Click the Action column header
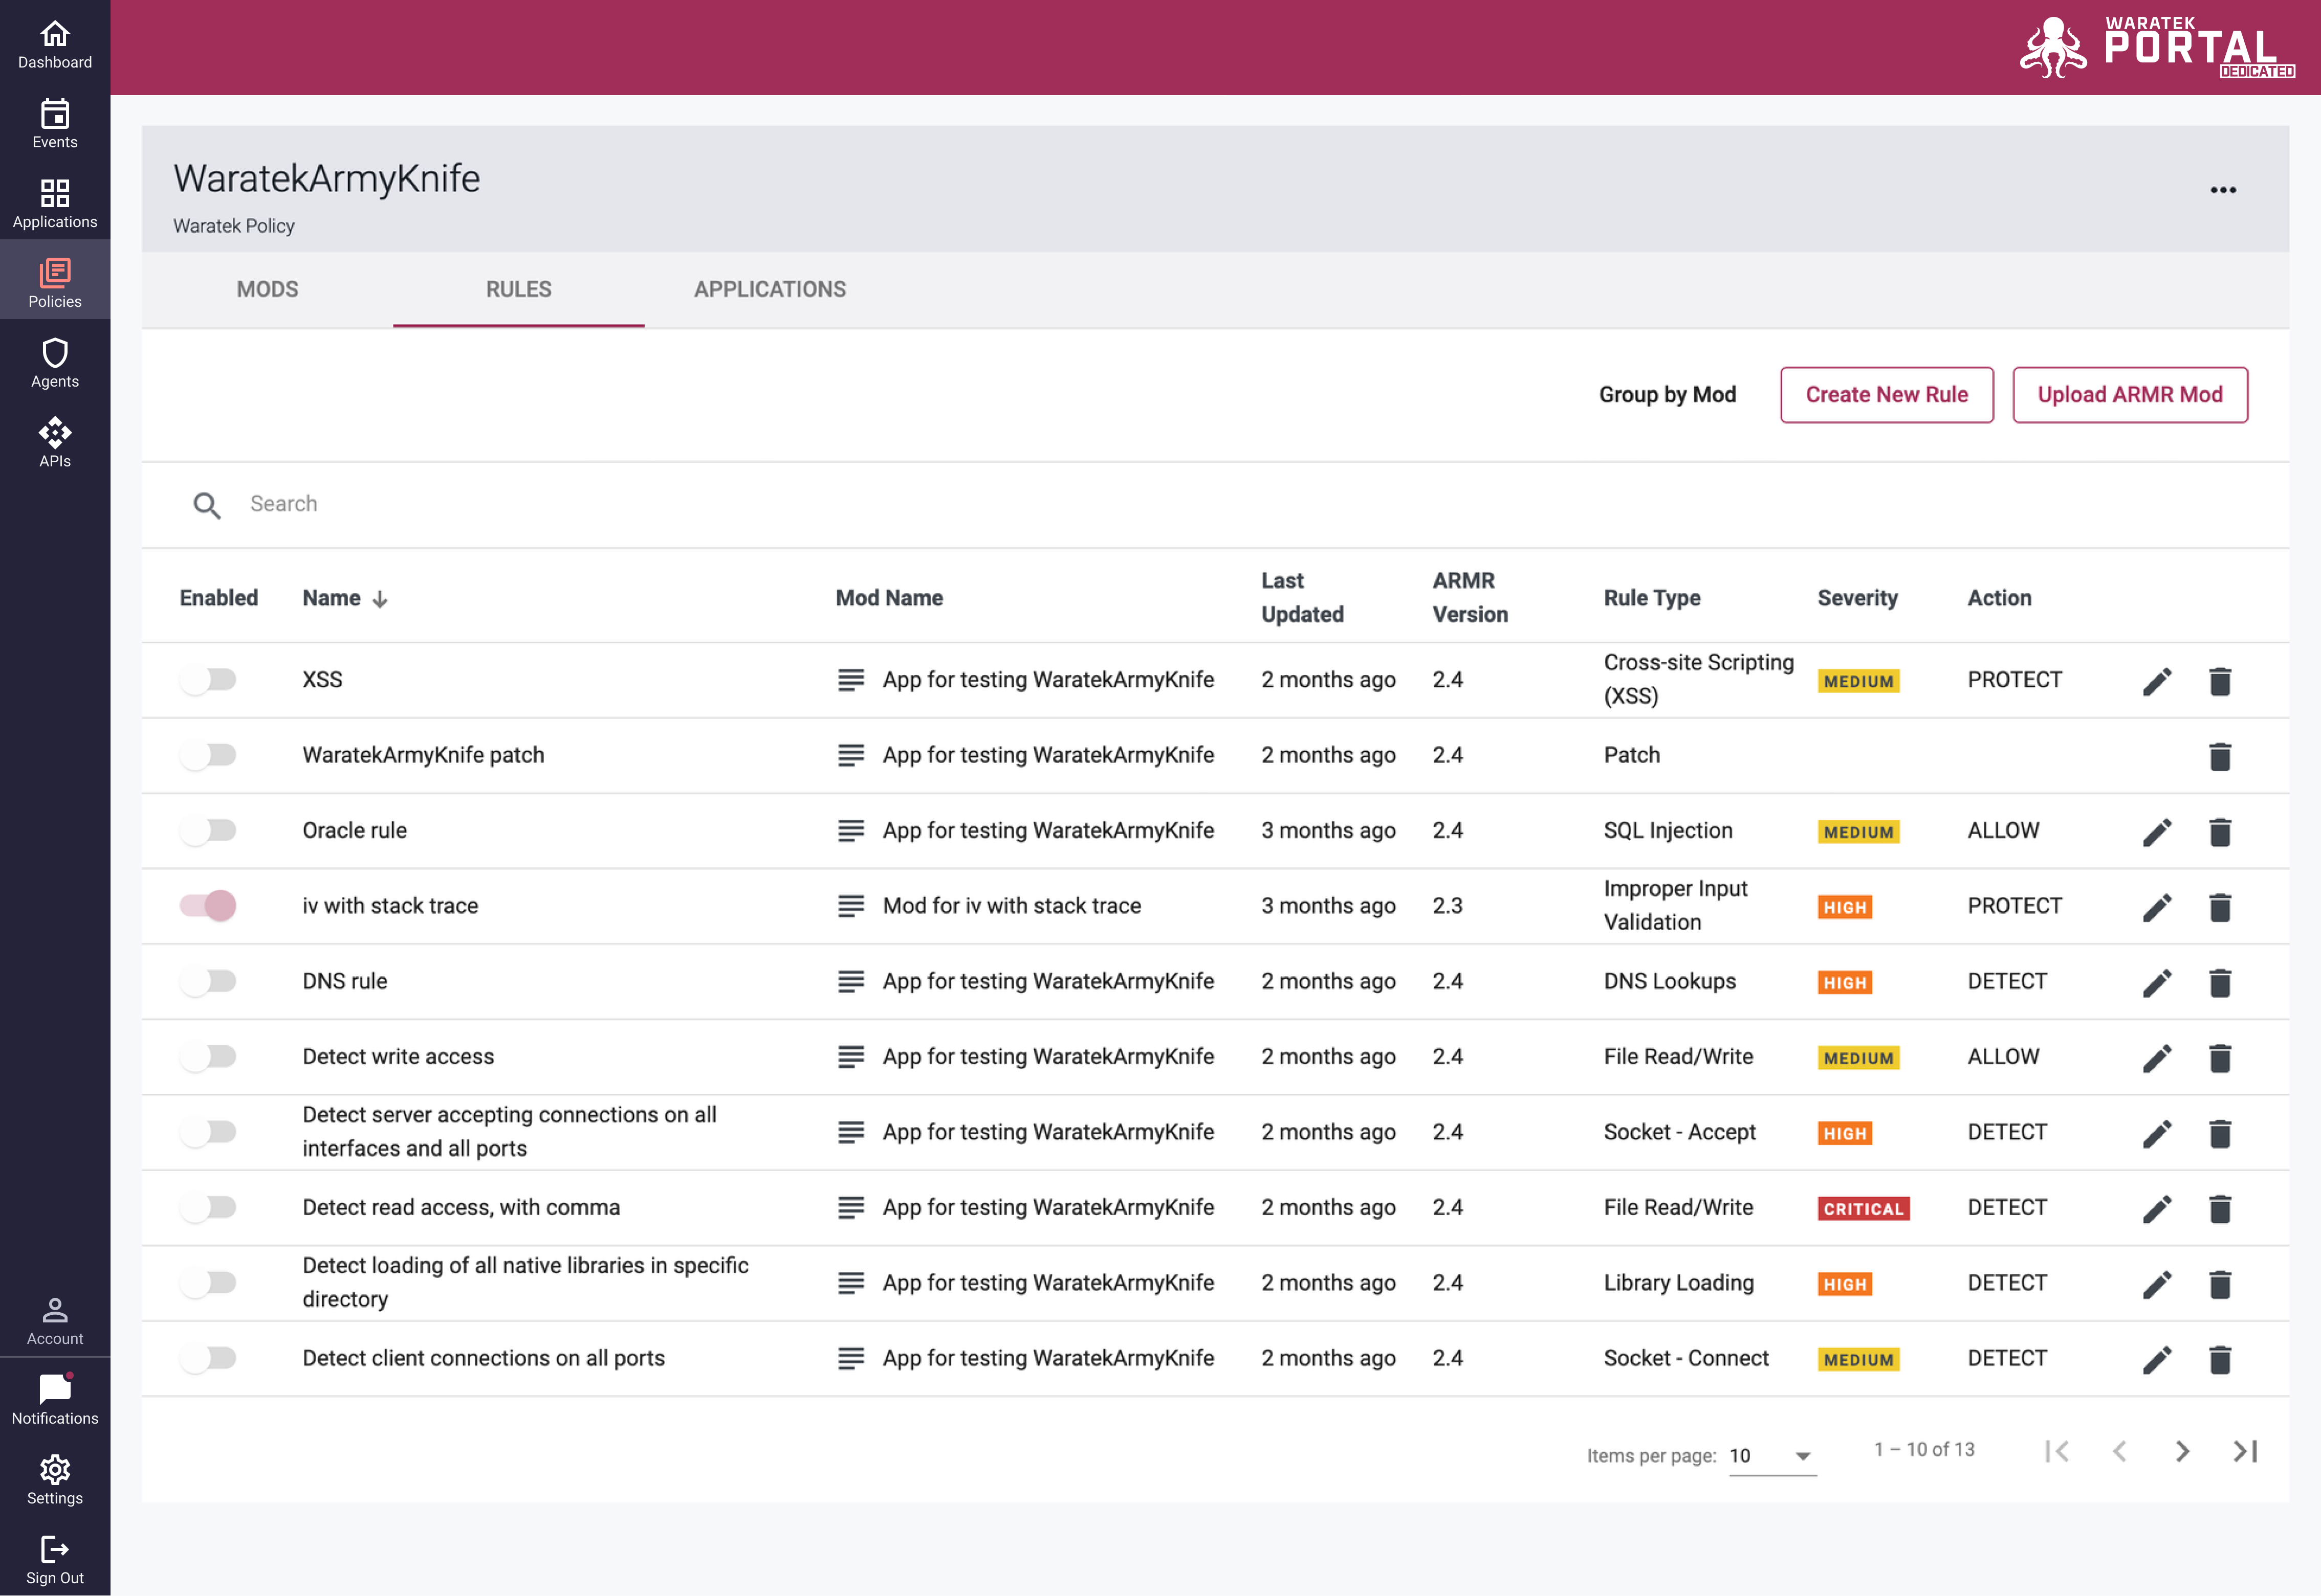This screenshot has height=1596, width=2321. point(1999,598)
